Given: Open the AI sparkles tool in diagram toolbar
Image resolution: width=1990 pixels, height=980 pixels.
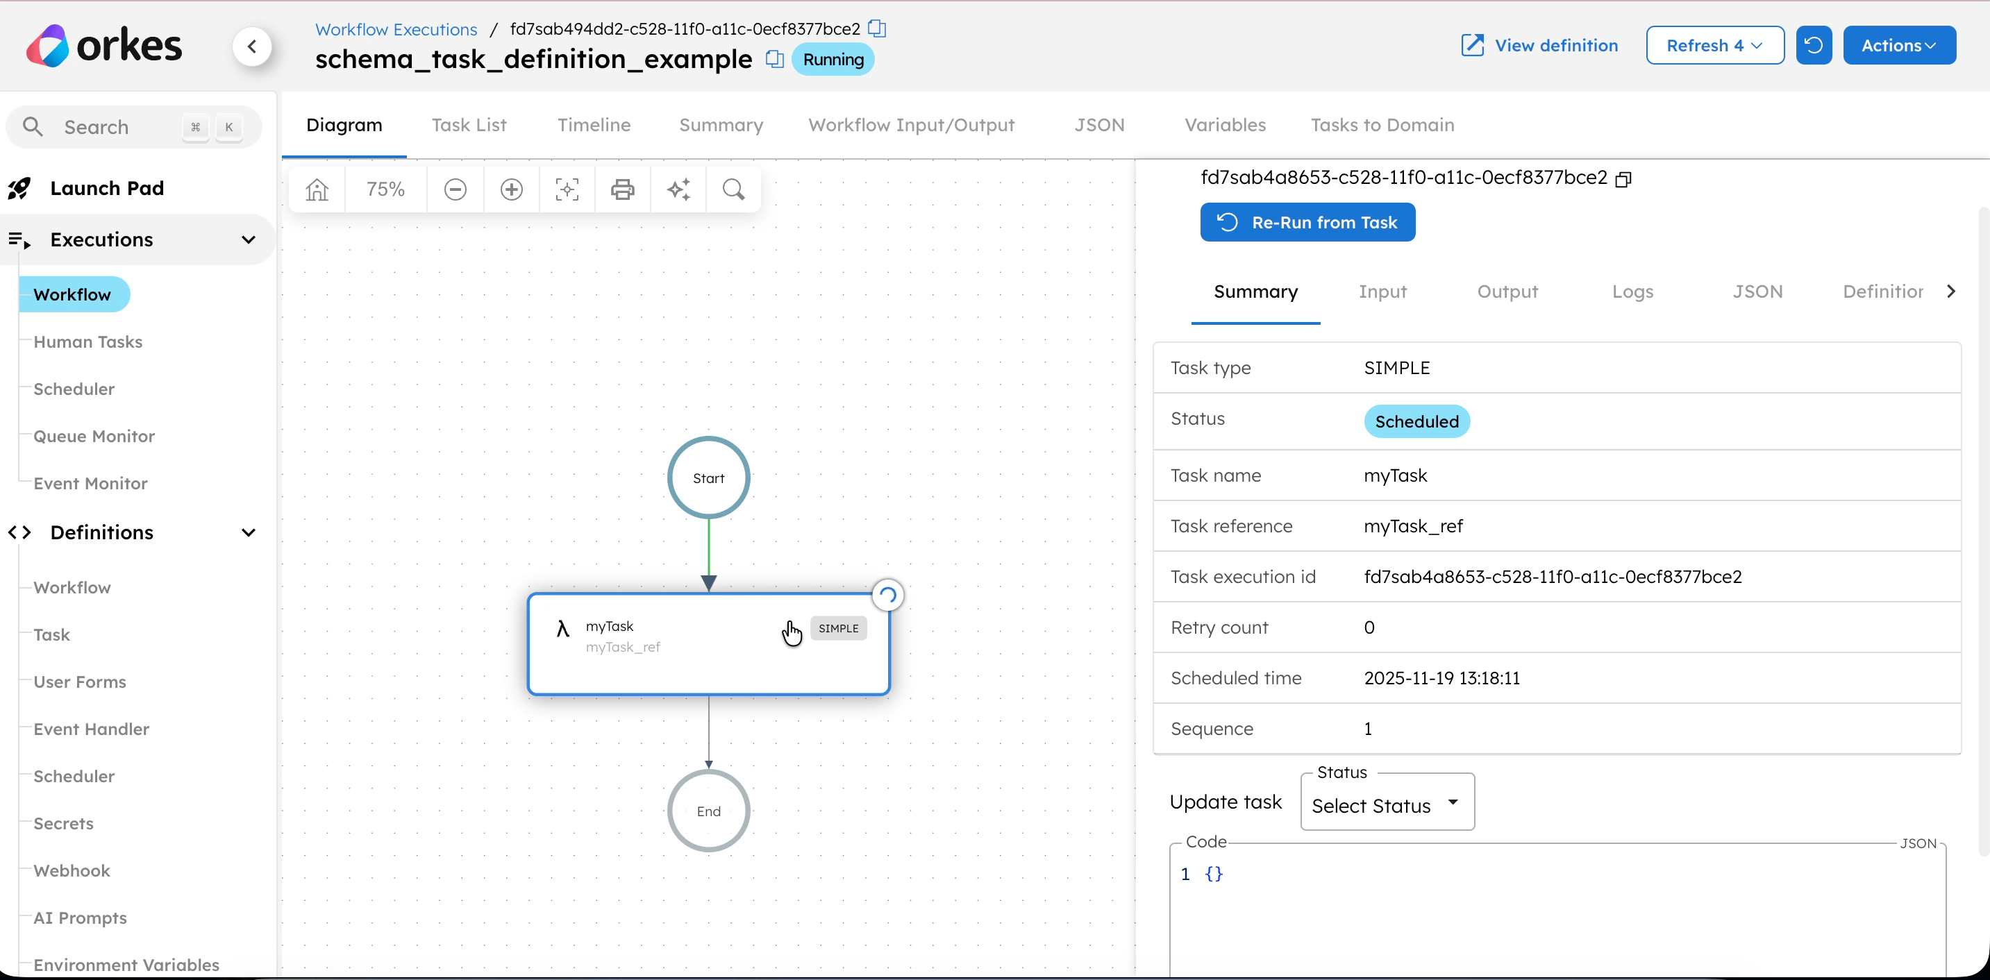Looking at the screenshot, I should click(678, 188).
